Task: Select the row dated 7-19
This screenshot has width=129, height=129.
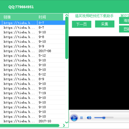Action: 33,93
